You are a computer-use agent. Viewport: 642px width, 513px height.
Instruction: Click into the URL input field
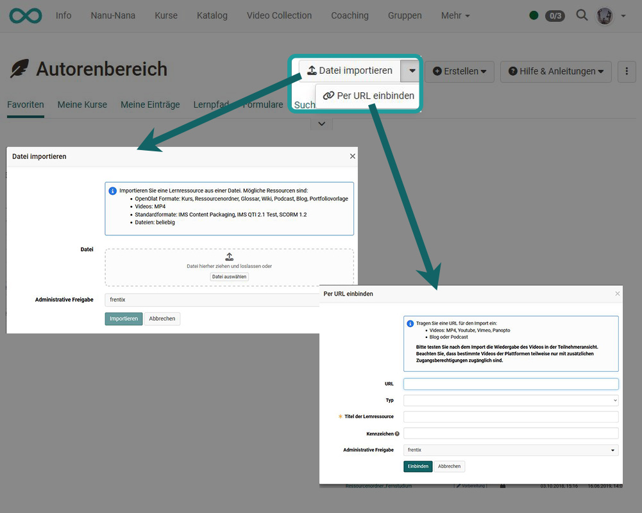(511, 384)
